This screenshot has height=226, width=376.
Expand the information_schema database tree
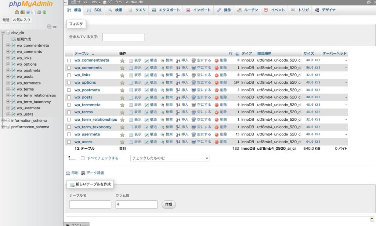[3, 120]
